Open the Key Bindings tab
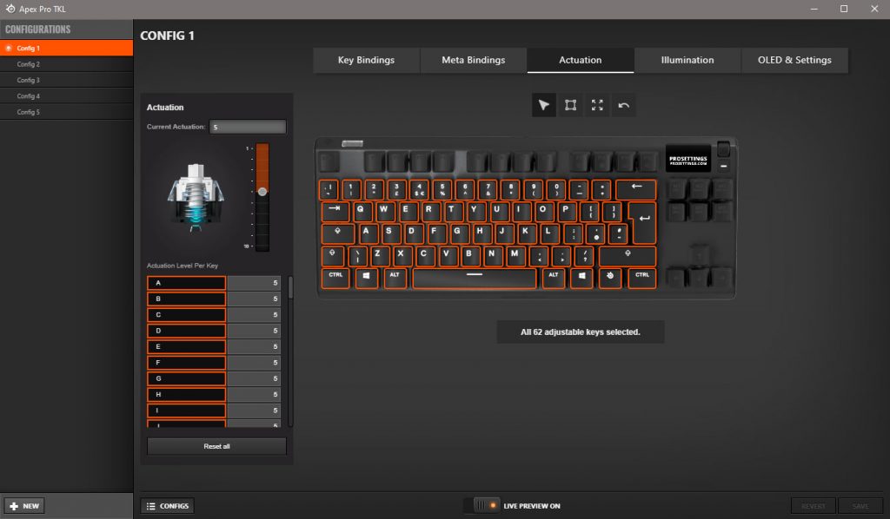The image size is (890, 519). [366, 60]
